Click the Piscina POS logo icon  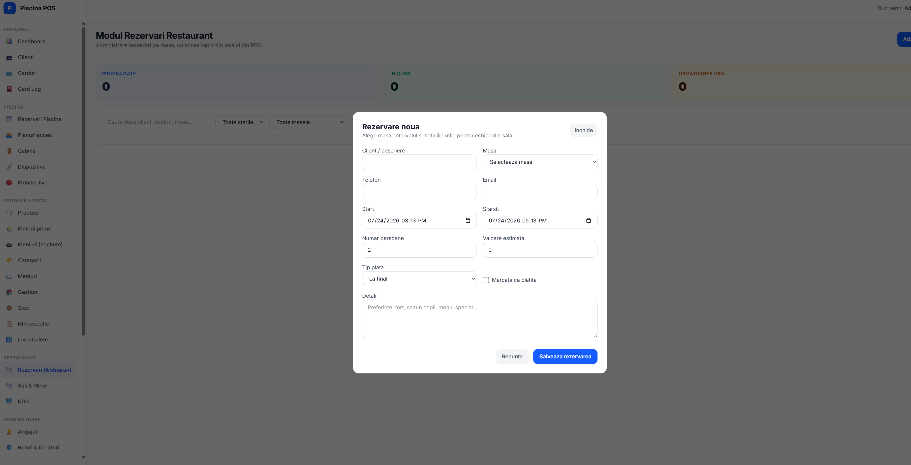pos(10,8)
